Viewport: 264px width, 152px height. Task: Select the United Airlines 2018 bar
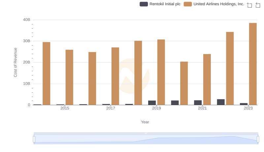[x=138, y=73]
